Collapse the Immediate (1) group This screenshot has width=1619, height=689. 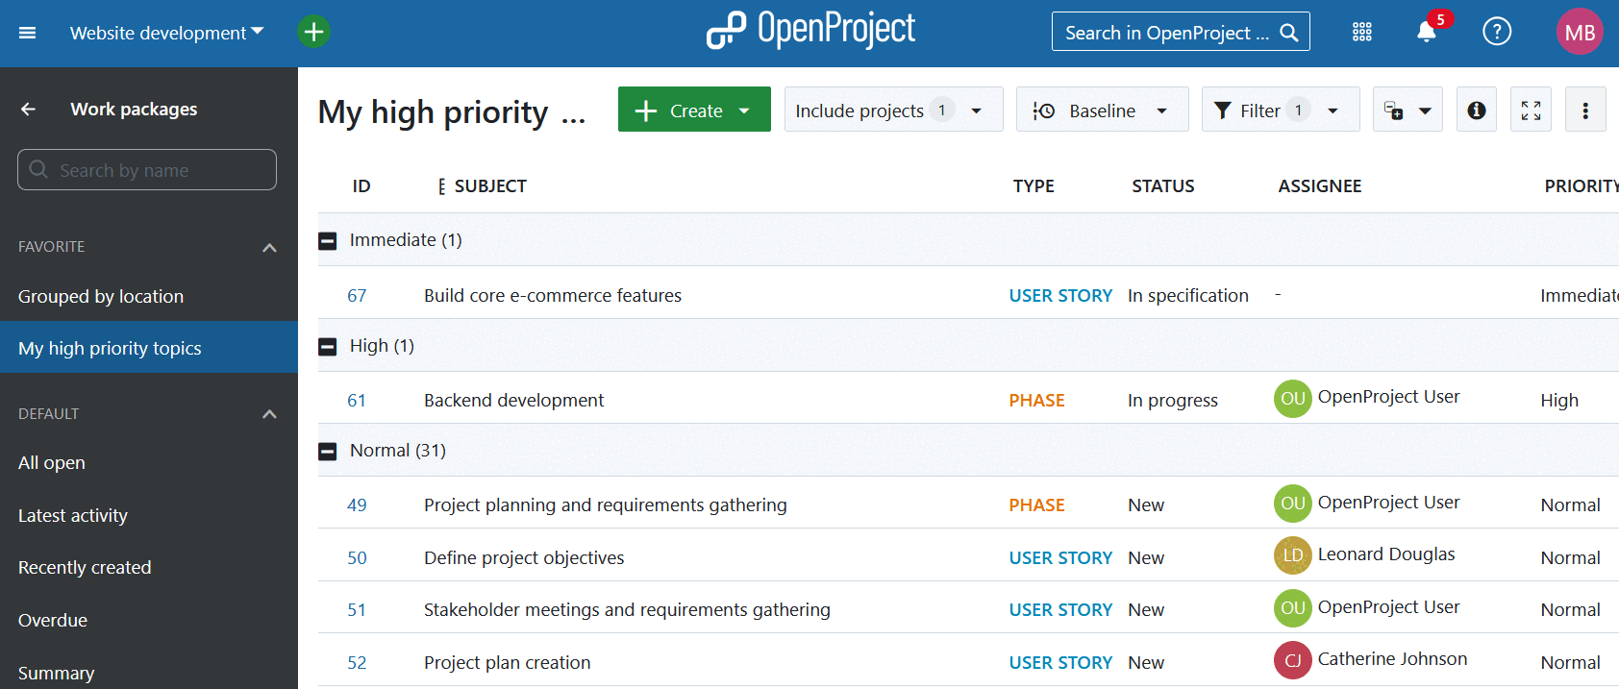click(x=328, y=240)
